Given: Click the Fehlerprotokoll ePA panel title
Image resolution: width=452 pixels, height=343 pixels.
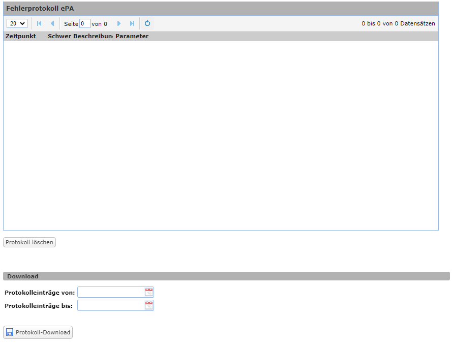Looking at the screenshot, I should pyautogui.click(x=40, y=9).
